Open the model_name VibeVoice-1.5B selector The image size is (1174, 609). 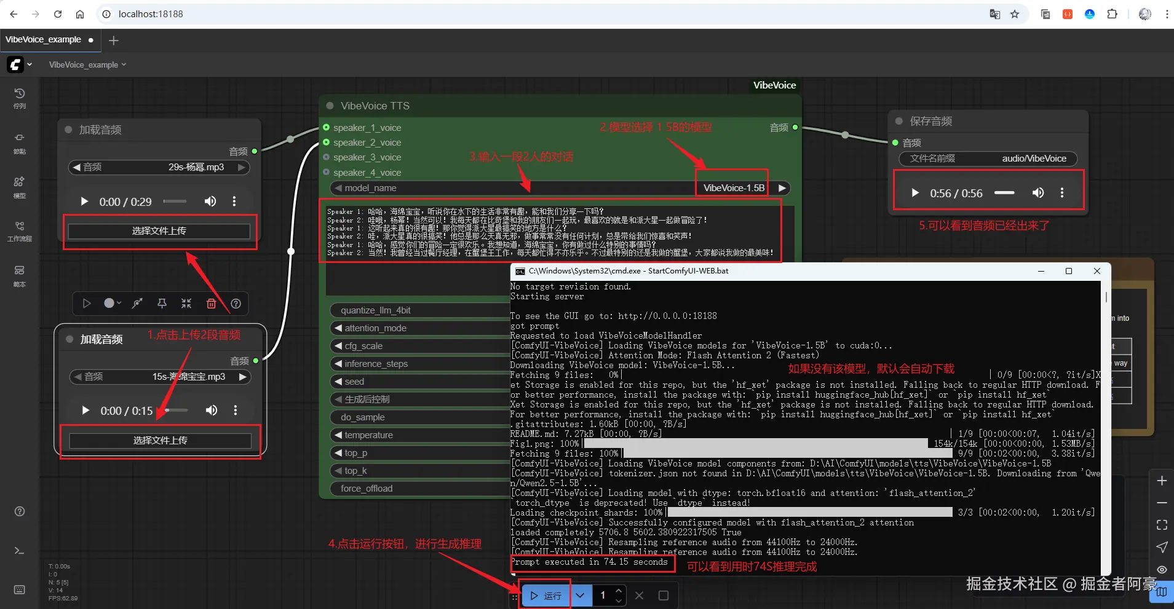(560, 188)
